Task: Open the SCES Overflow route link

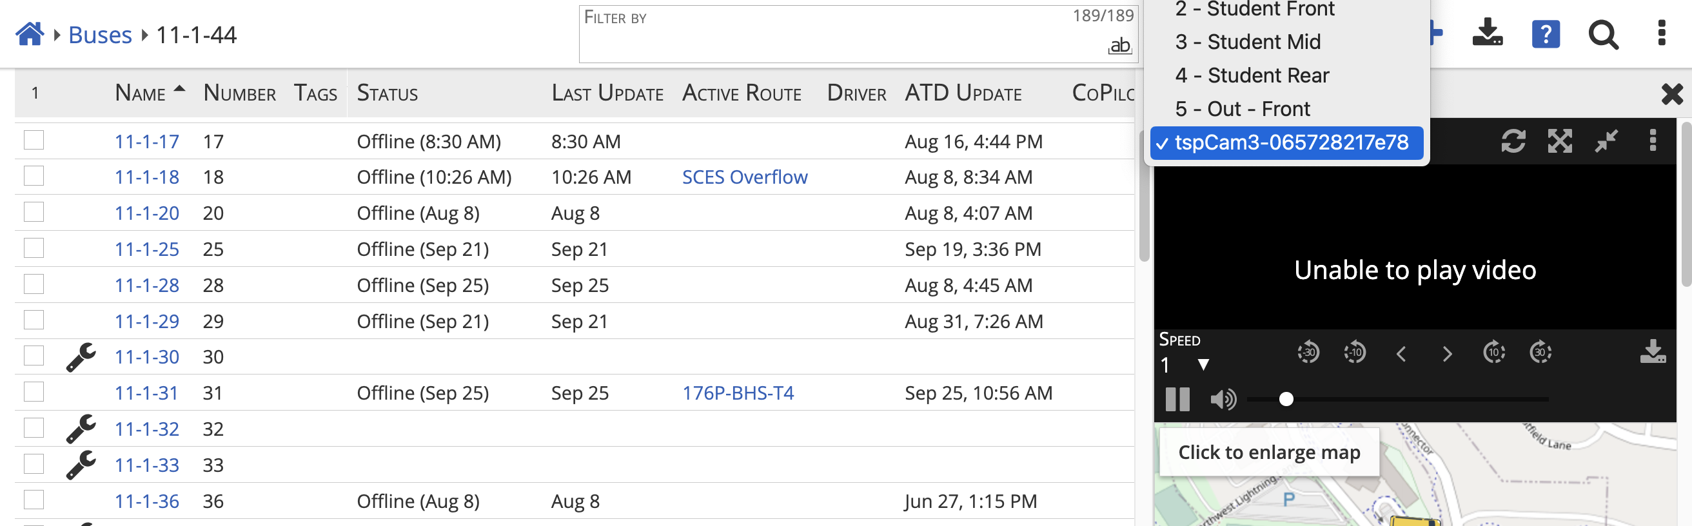Action: (x=744, y=177)
